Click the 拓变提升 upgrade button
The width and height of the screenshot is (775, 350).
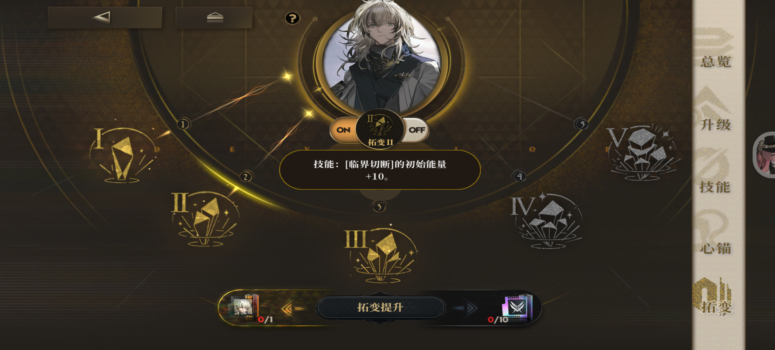click(380, 307)
